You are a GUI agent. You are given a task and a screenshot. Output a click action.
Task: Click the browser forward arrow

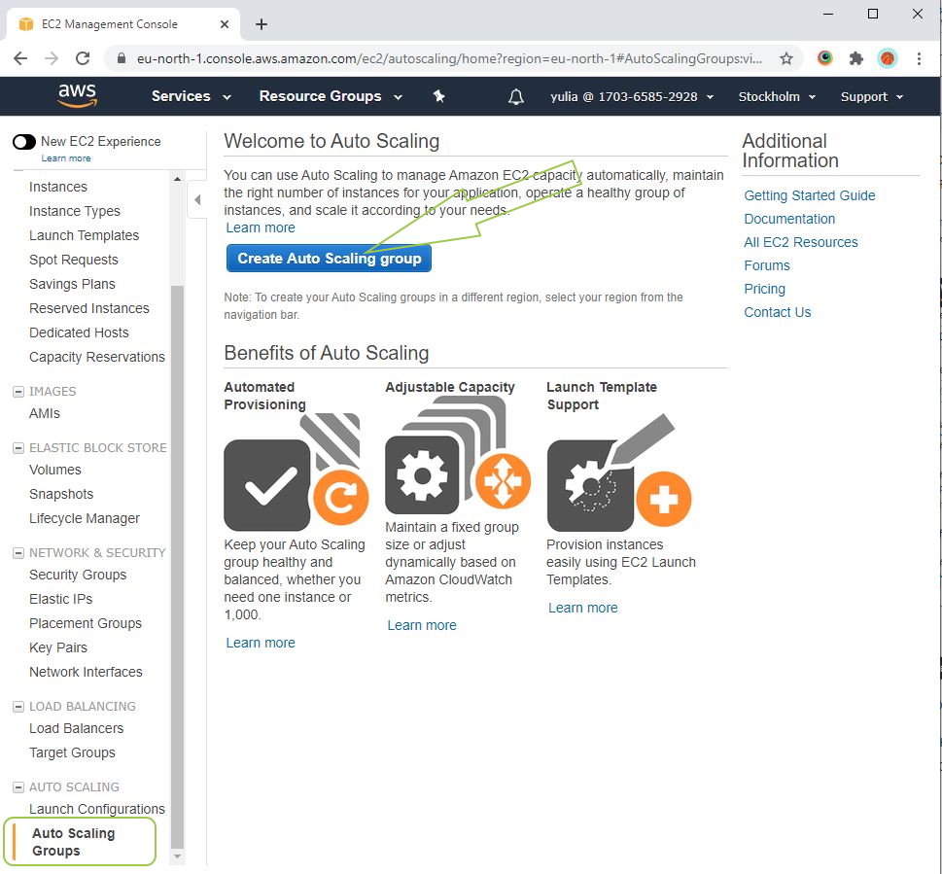tap(52, 58)
